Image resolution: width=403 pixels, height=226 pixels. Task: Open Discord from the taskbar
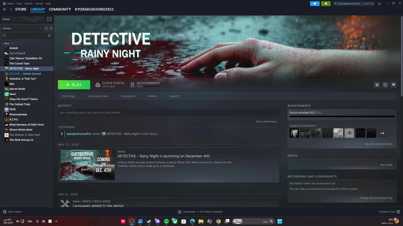(x=158, y=221)
